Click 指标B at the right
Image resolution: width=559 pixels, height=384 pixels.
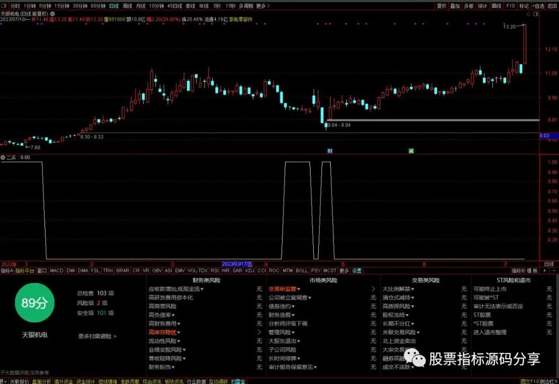(x=518, y=271)
